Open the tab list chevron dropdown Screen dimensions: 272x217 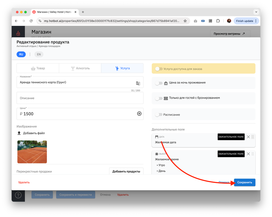[x=256, y=12]
